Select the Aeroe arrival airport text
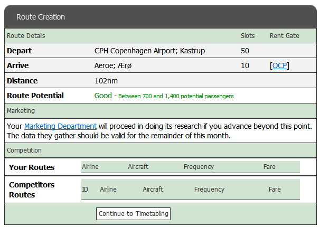The width and height of the screenshot is (320, 227). [118, 66]
